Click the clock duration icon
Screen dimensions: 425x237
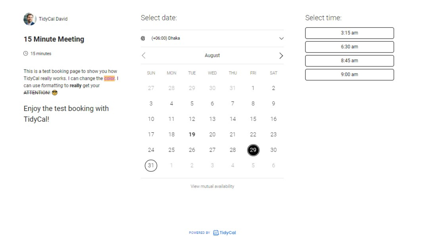point(26,54)
